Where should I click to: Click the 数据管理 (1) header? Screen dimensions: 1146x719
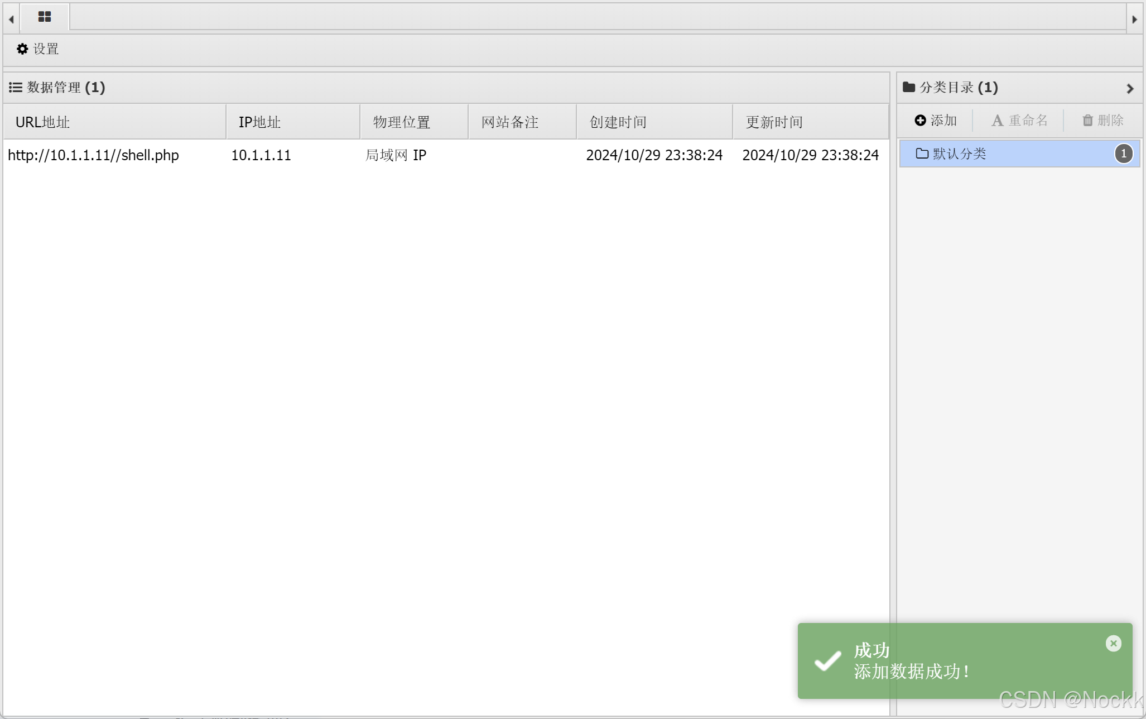[x=59, y=88]
